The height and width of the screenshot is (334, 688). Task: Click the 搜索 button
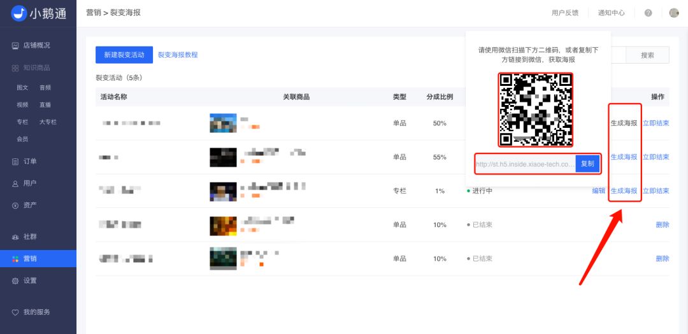click(x=648, y=55)
